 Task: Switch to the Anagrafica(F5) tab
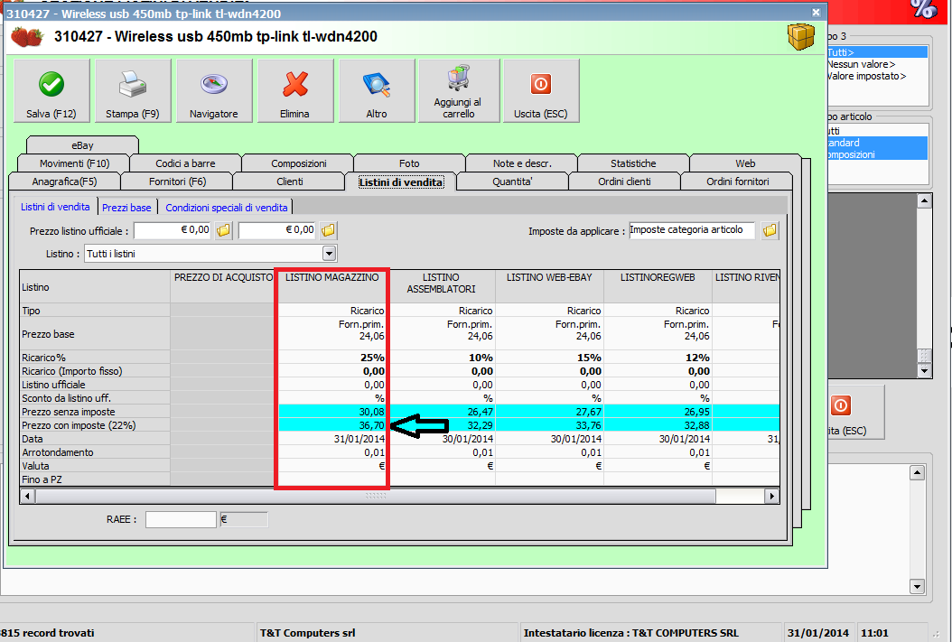[64, 181]
